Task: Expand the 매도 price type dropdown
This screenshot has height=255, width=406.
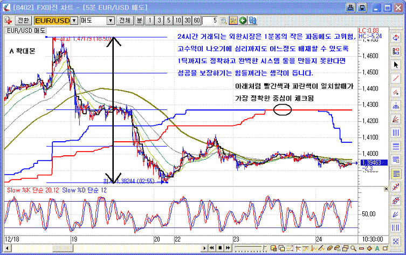Action: (111, 20)
